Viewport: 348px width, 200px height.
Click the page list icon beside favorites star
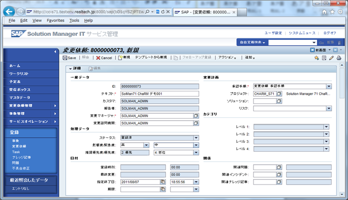324,58
